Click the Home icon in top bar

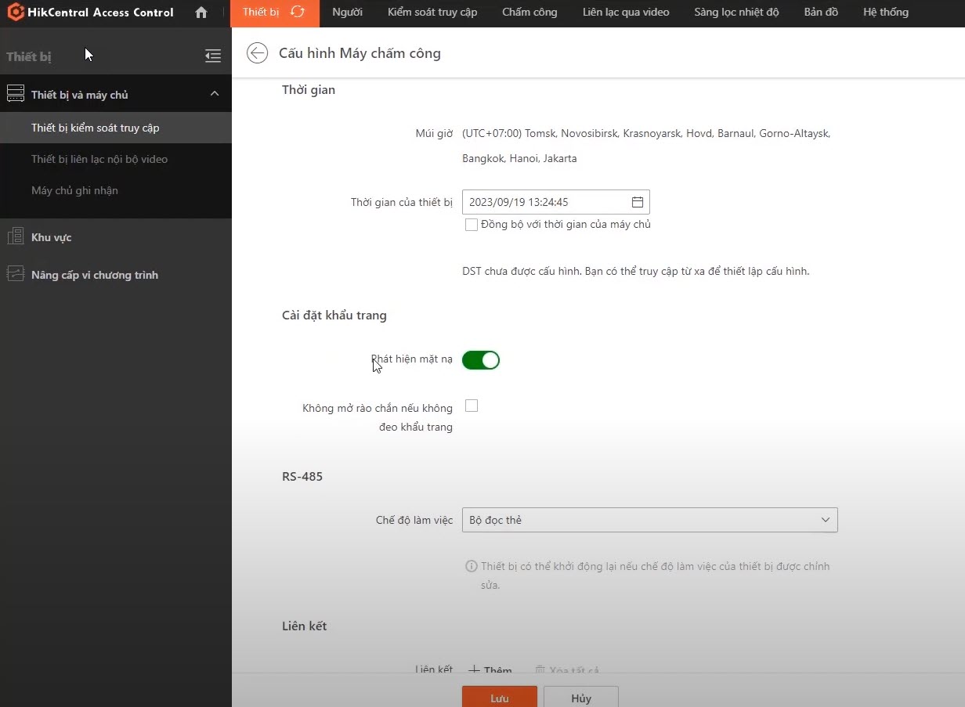click(x=201, y=13)
